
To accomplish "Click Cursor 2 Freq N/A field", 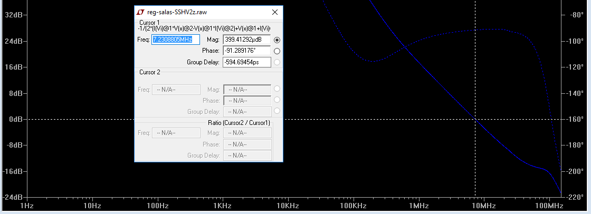I will point(176,90).
